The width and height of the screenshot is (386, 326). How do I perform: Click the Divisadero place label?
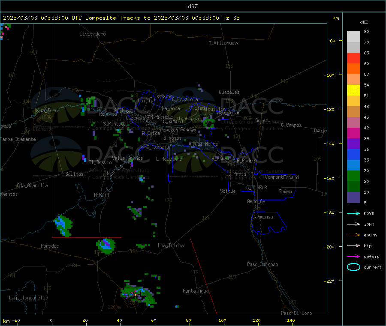[x=93, y=34]
